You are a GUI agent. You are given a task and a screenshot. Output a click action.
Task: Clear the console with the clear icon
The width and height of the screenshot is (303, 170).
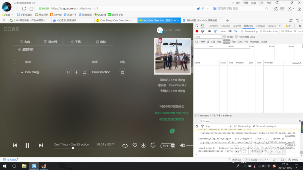[x=197, y=126]
